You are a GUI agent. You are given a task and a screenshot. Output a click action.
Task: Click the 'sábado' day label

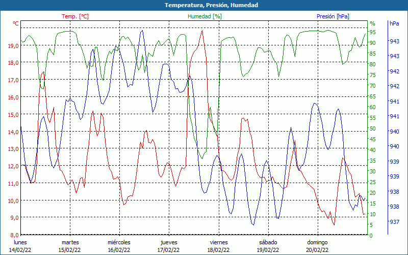pos(268,243)
